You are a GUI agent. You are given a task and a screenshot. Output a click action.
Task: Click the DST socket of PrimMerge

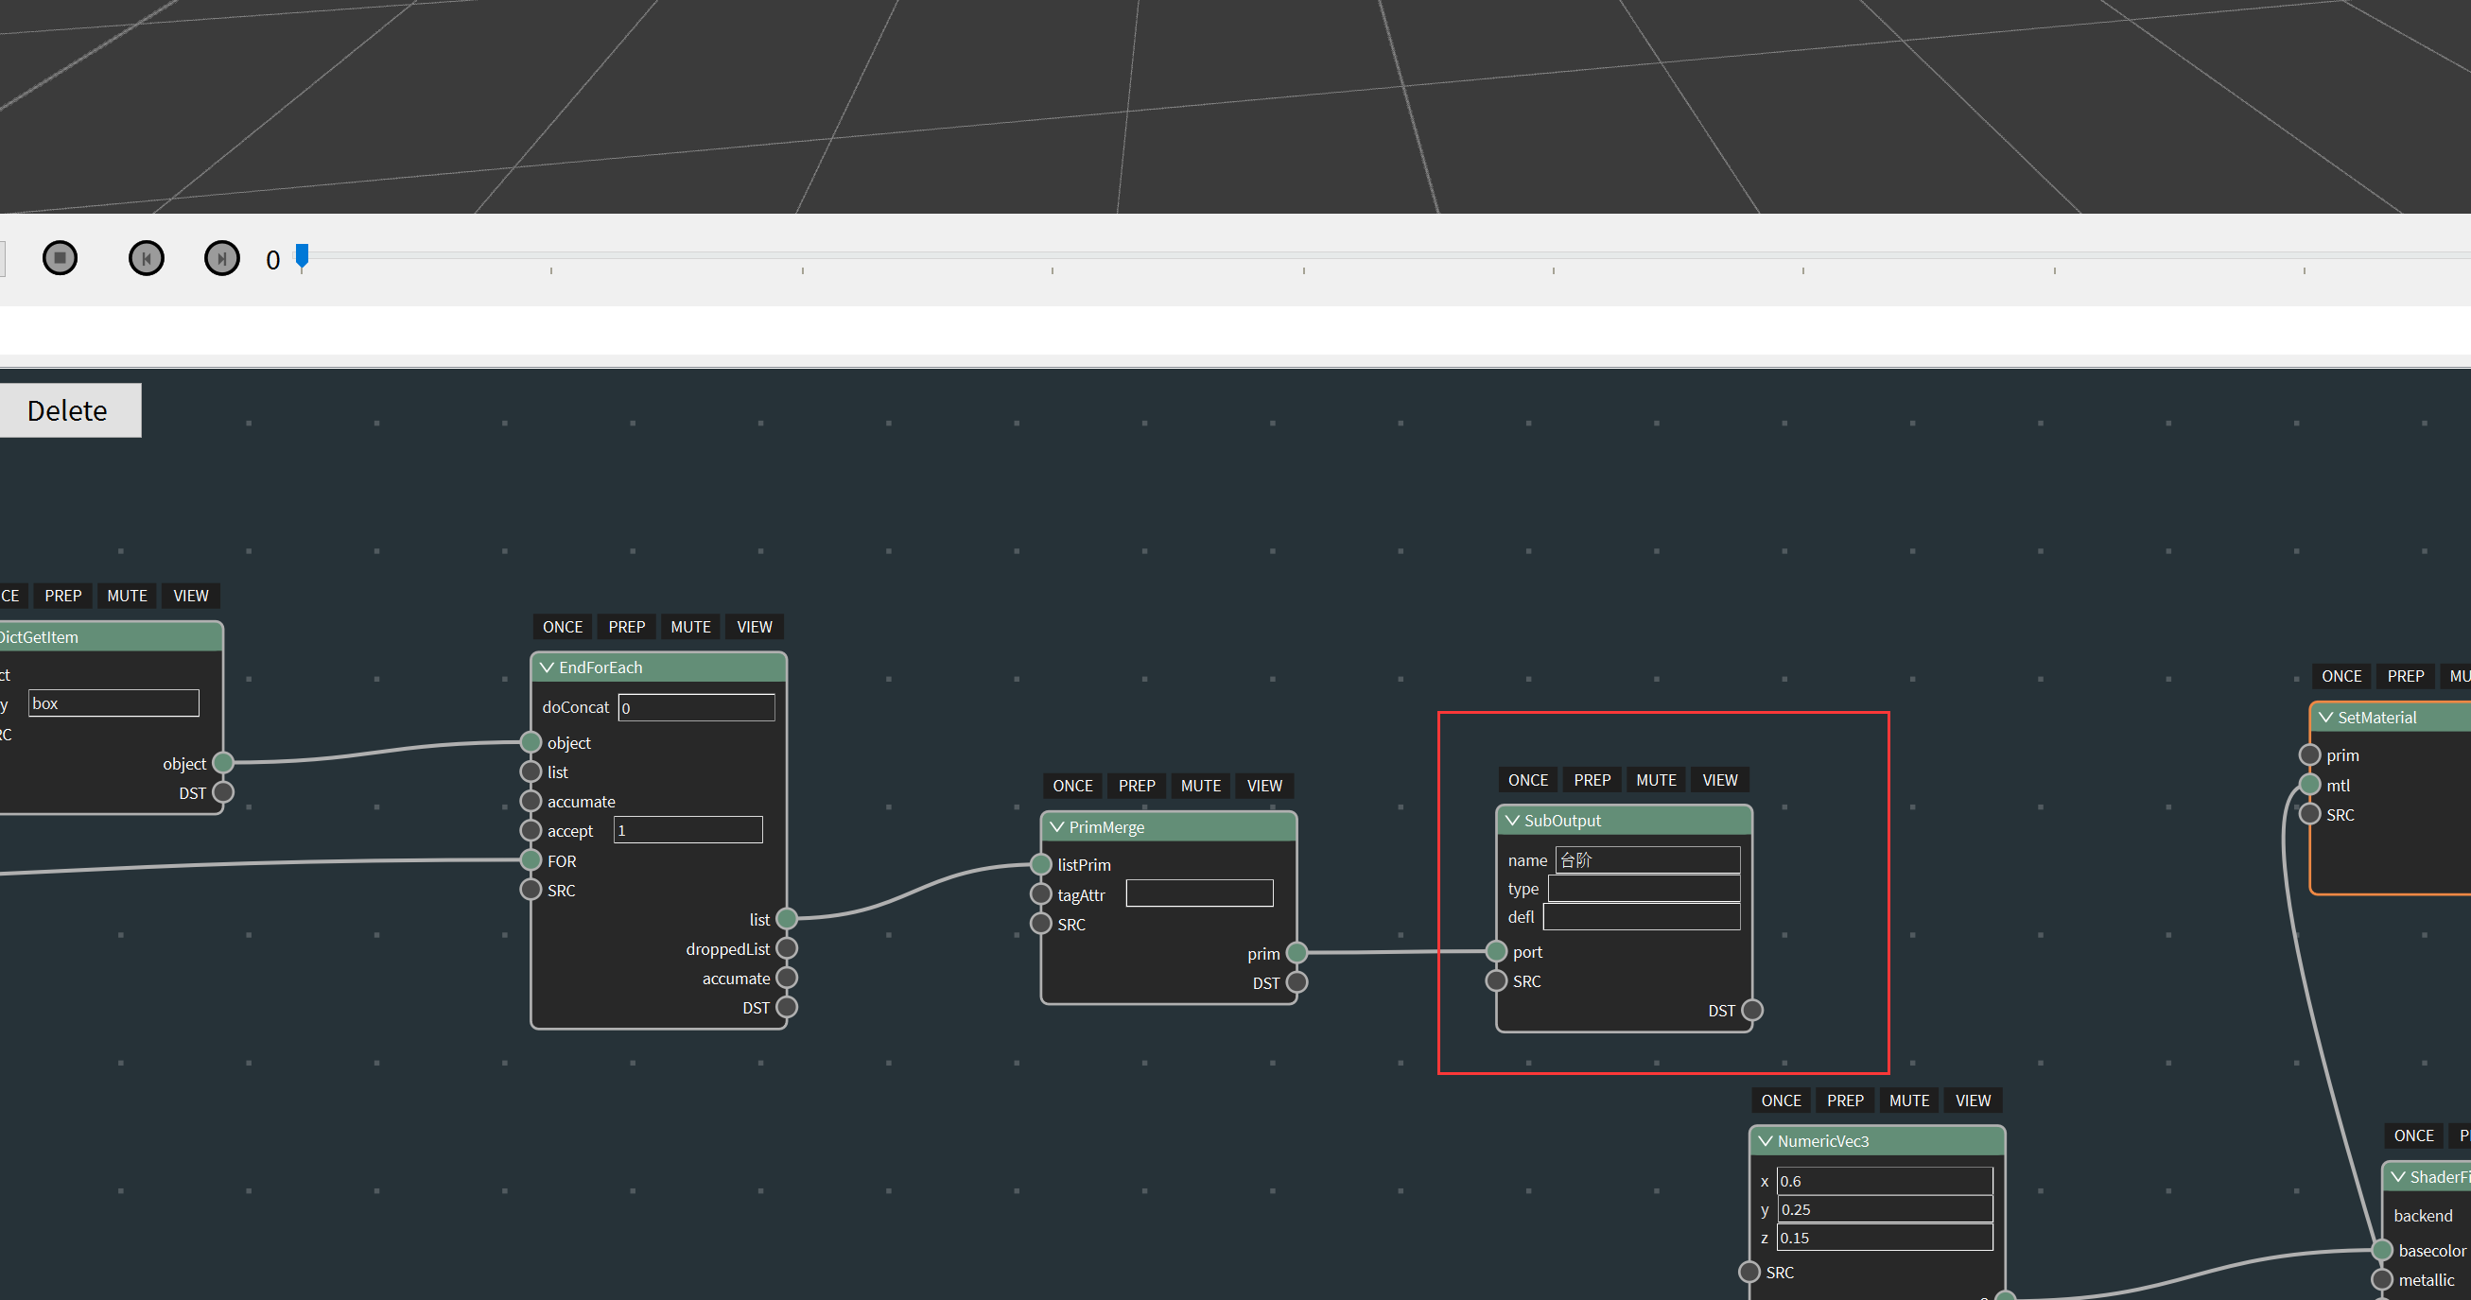click(1296, 982)
